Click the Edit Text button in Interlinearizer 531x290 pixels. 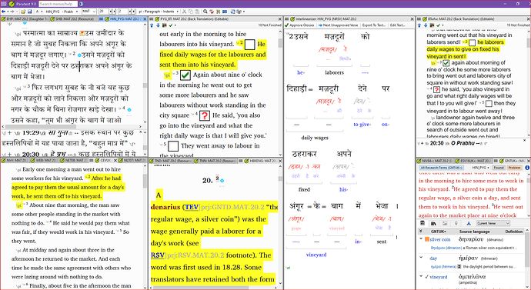pos(397,25)
